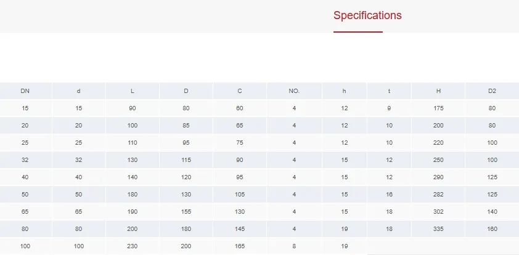Select the C column header
Image resolution: width=519 pixels, height=255 pixels.
coord(240,91)
